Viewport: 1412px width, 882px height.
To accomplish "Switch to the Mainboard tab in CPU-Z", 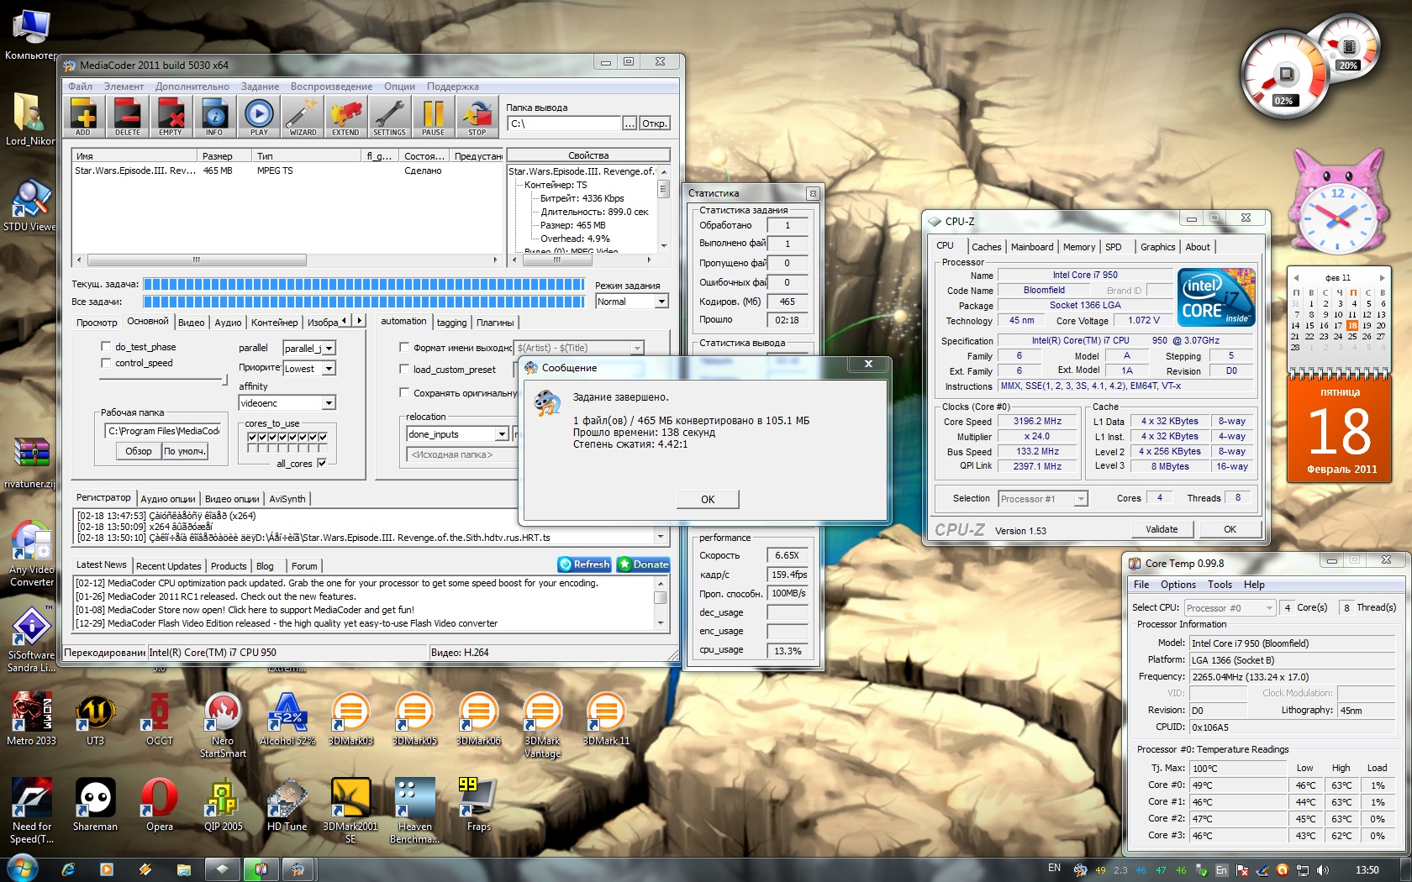I will point(1031,247).
